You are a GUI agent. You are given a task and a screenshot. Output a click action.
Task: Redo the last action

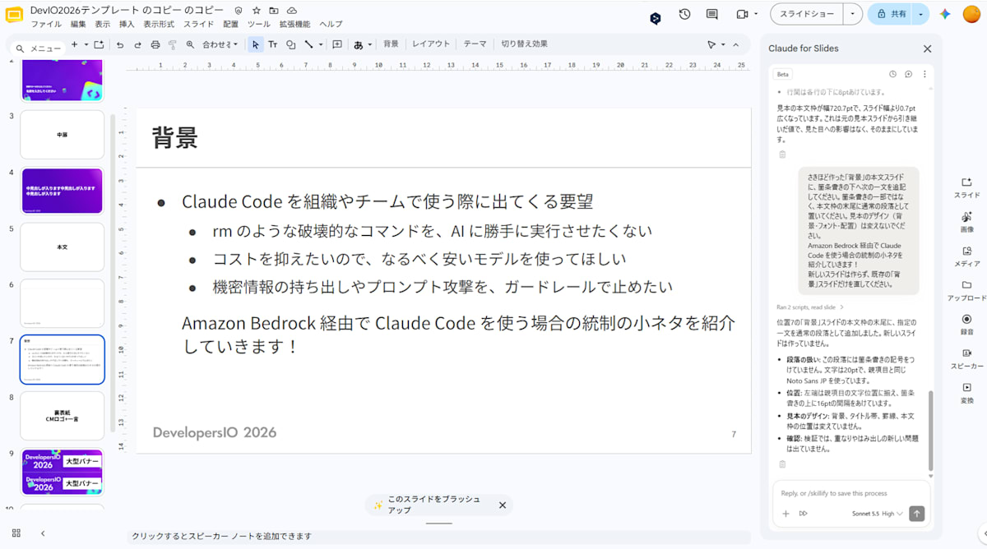click(137, 44)
